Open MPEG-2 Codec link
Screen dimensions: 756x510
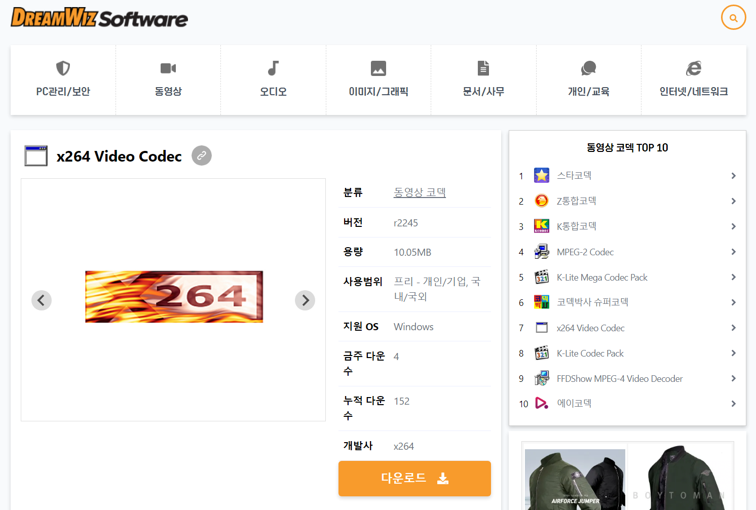tap(585, 252)
